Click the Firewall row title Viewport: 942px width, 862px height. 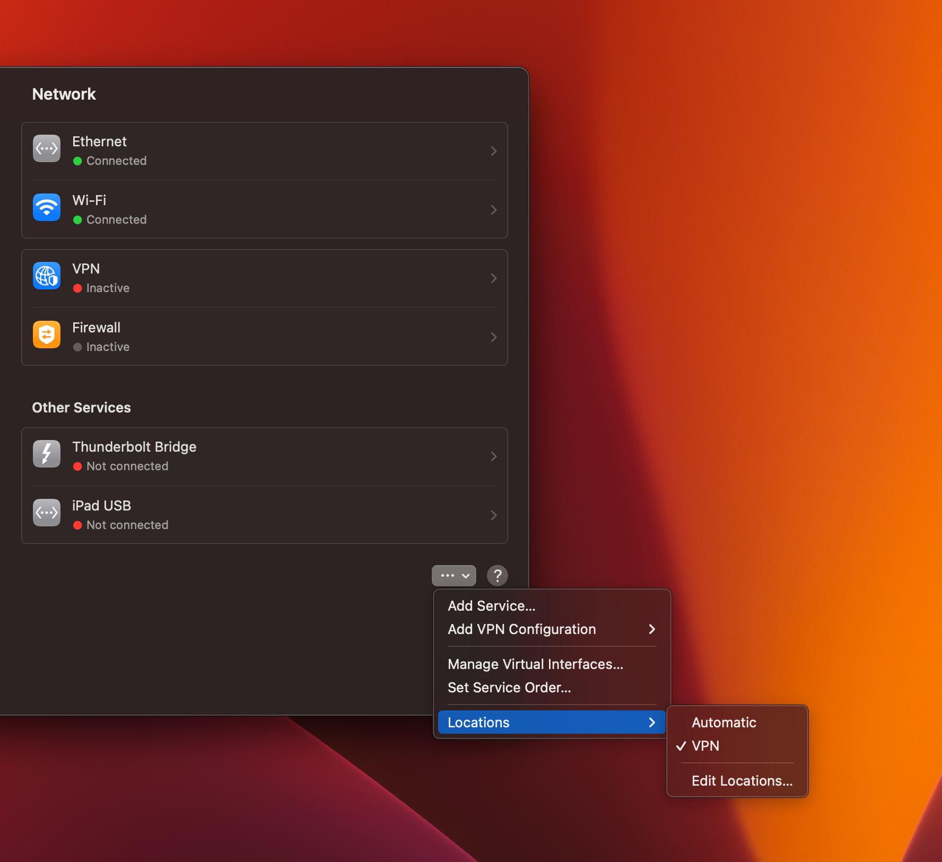click(96, 328)
